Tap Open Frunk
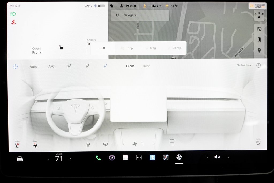This screenshot has height=183, width=274. point(37,51)
